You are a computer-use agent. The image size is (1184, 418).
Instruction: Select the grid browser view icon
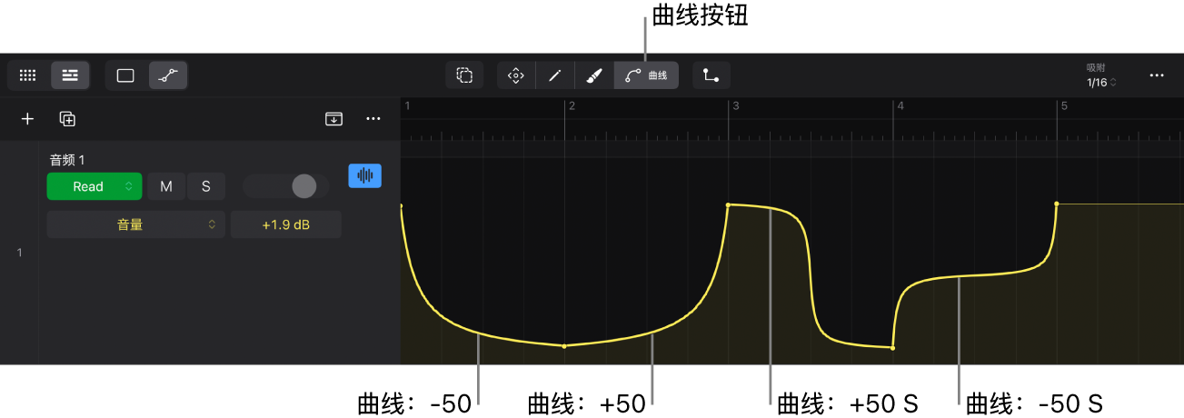point(28,75)
